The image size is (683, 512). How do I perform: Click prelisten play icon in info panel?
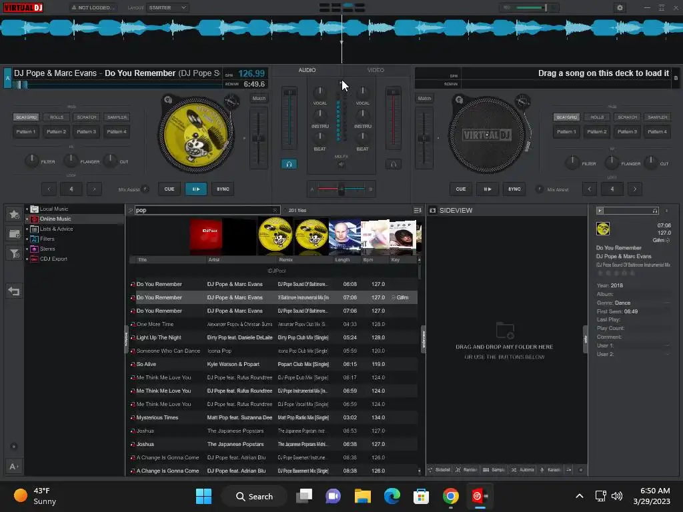click(600, 211)
